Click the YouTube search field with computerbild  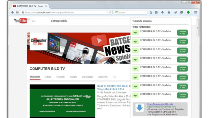coord(90,21)
